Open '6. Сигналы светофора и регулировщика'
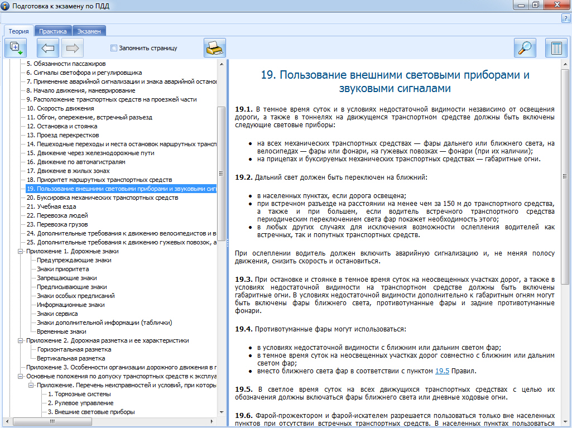This screenshot has width=572, height=428. point(84,73)
